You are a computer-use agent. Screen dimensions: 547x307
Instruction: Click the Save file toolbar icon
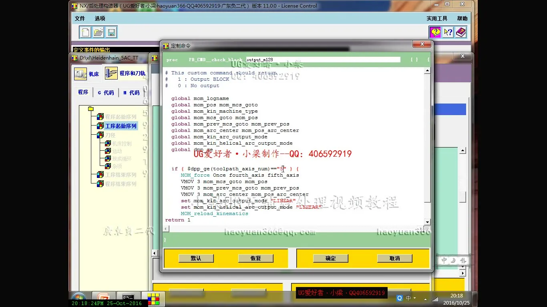111,32
